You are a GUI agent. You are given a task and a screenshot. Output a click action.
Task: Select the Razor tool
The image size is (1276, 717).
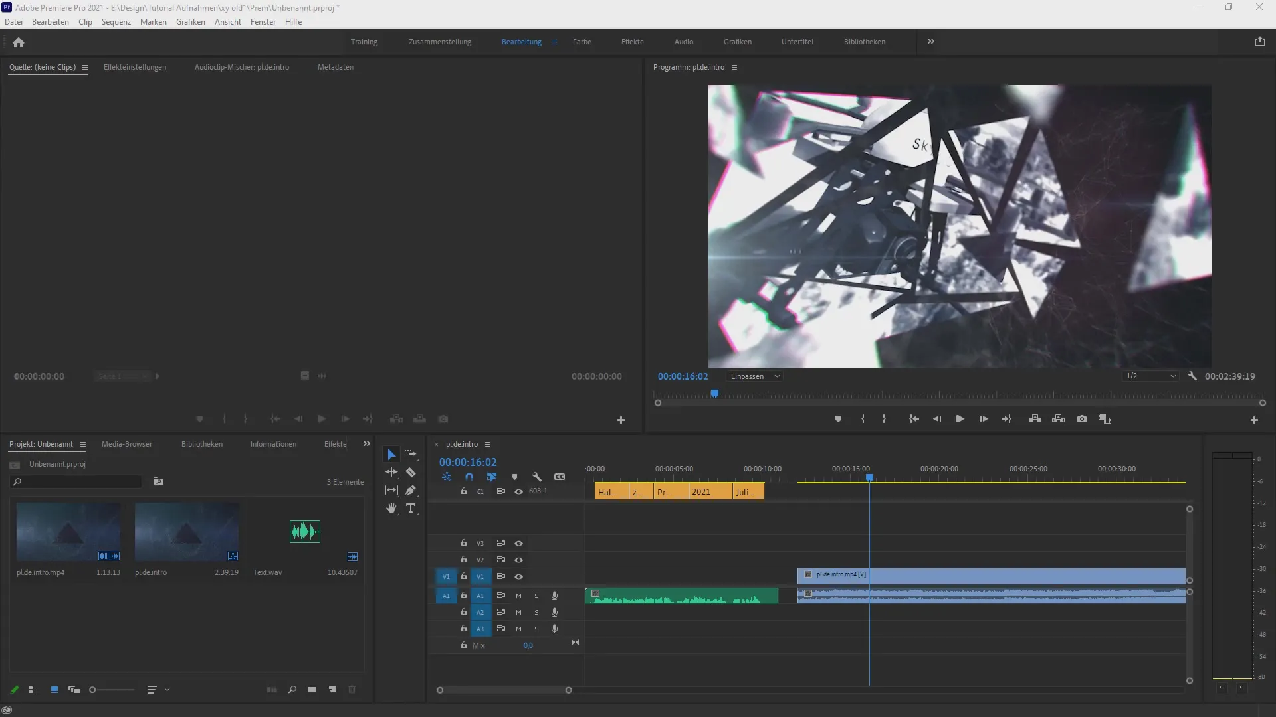[x=411, y=473]
